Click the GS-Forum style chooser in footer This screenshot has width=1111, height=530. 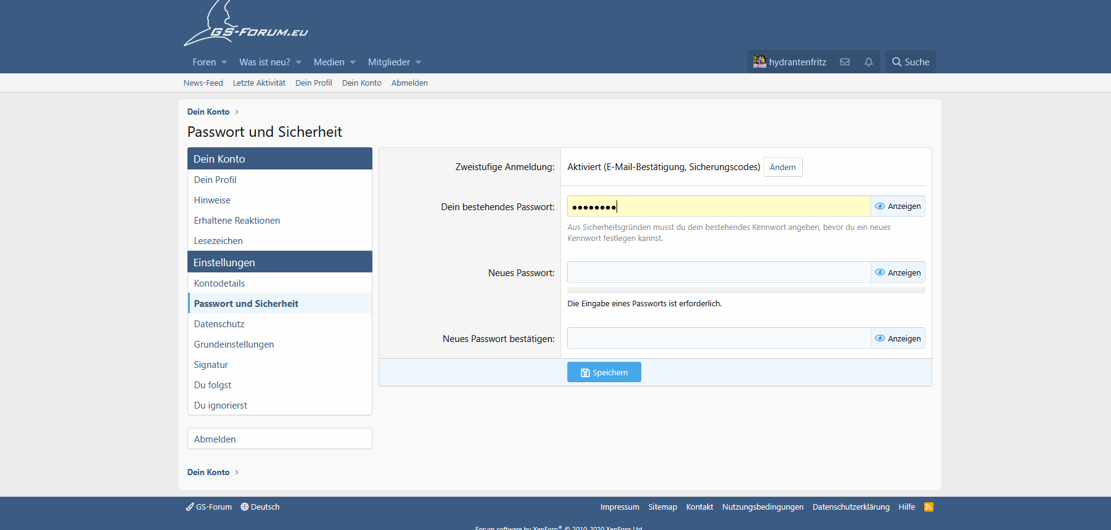coord(209,507)
